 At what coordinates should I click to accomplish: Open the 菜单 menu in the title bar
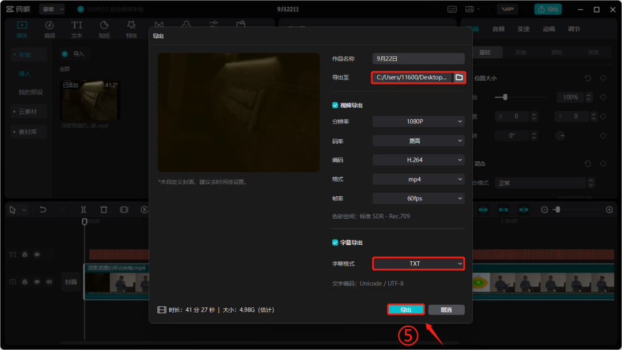tap(52, 9)
